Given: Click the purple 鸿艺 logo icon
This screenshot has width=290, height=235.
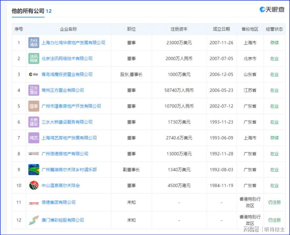Looking at the screenshot, I should 34,138.
